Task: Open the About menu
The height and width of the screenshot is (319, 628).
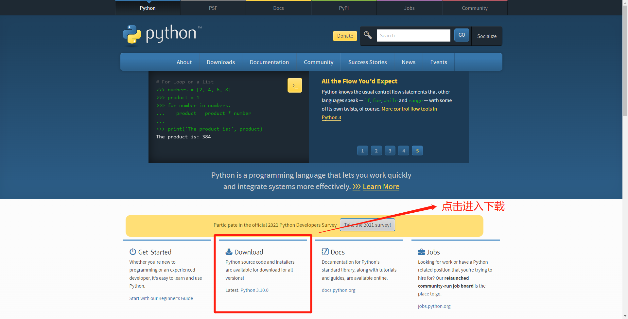Action: (184, 62)
